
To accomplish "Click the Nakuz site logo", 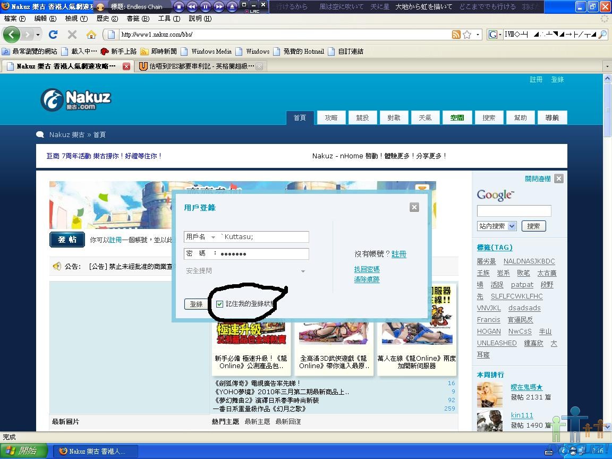I will (x=76, y=100).
